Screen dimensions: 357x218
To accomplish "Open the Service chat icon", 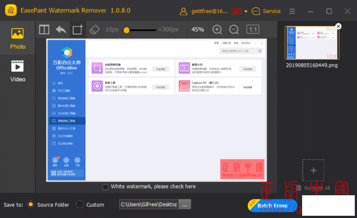I will (256, 11).
